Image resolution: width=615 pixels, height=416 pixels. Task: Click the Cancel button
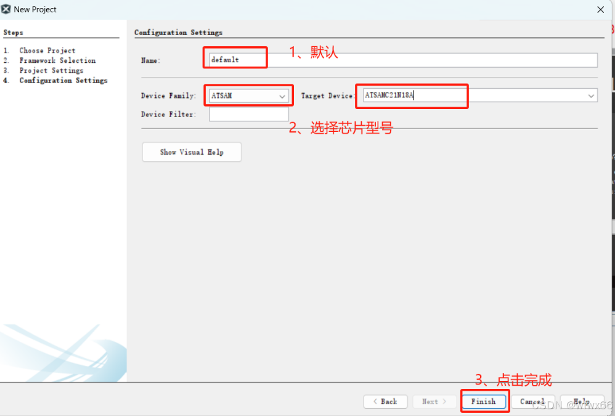532,401
